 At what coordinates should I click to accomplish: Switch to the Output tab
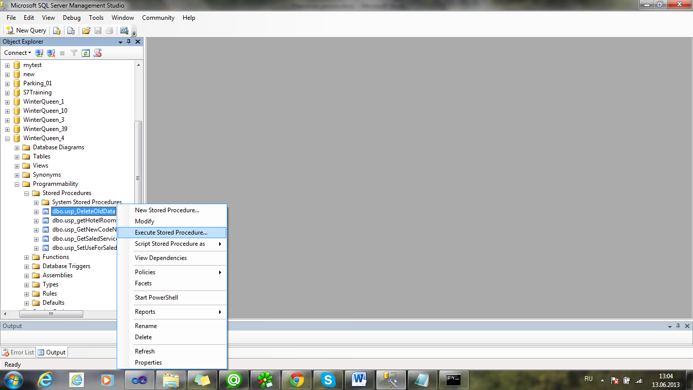click(52, 352)
